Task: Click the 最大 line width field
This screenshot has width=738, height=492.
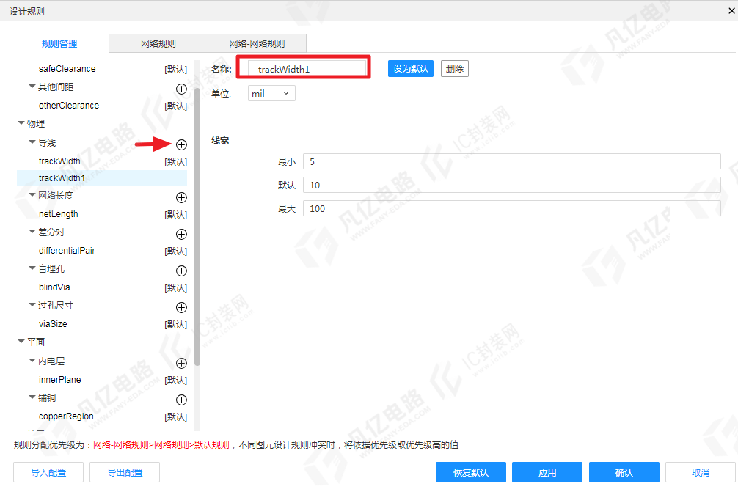Action: [x=512, y=208]
